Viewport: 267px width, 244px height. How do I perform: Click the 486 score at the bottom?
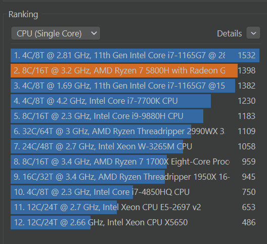[249, 222]
